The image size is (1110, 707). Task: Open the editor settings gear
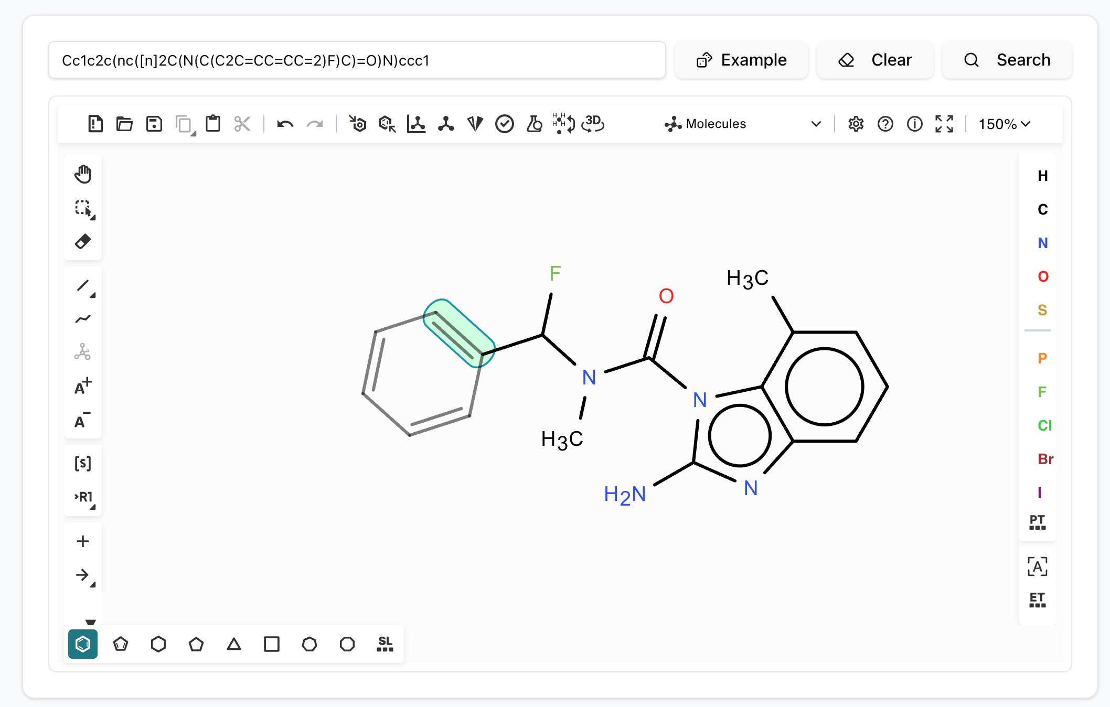856,124
